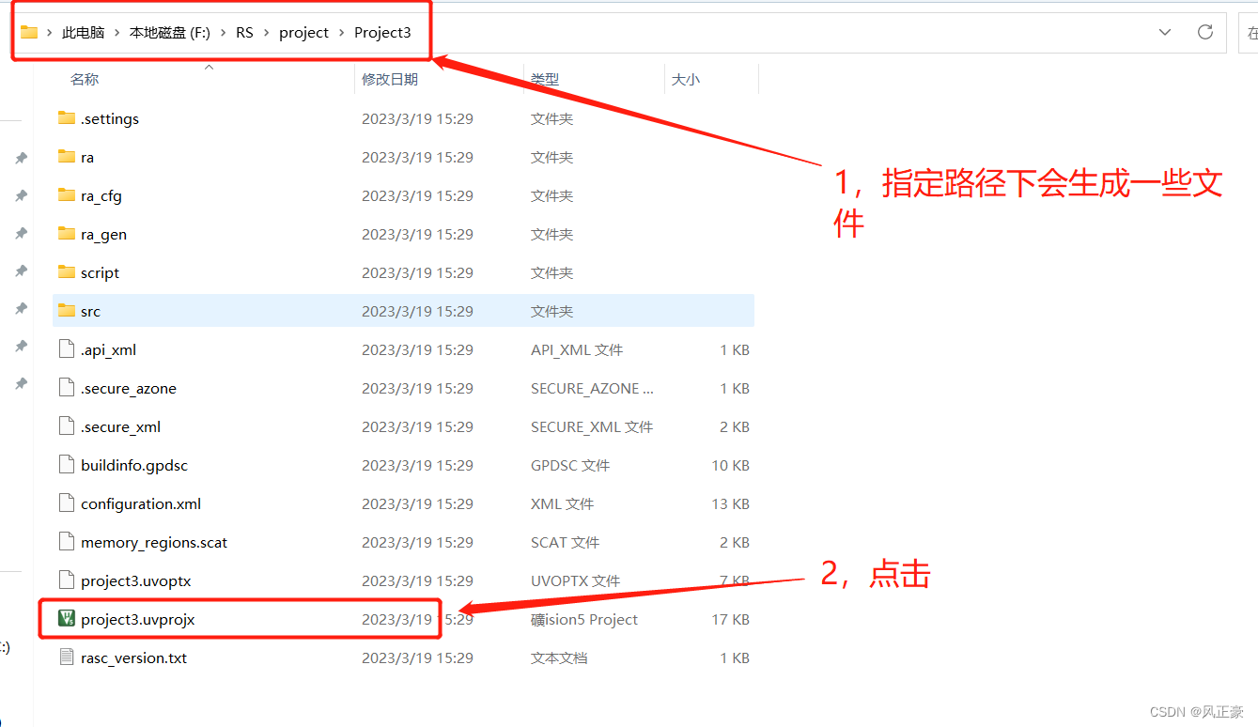
Task: Expand chevron after project in path
Action: [x=342, y=33]
